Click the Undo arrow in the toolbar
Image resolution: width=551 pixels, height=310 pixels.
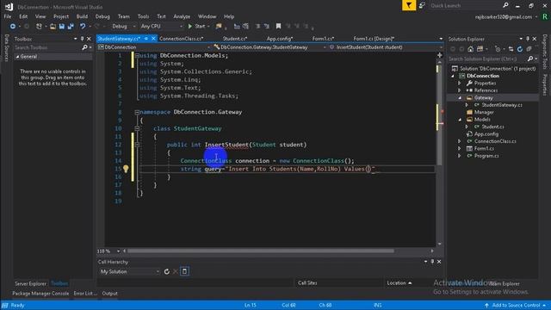pyautogui.click(x=83, y=27)
